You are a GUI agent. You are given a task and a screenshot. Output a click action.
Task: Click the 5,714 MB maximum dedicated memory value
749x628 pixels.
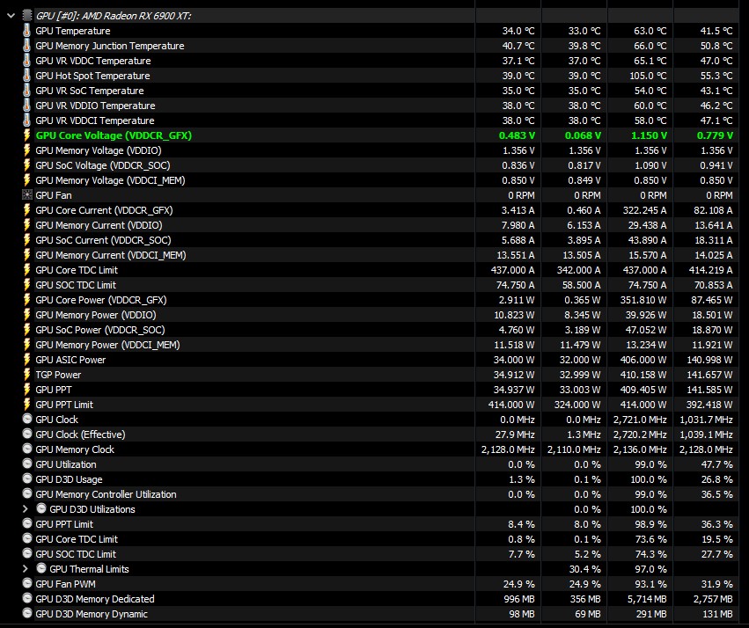point(645,599)
